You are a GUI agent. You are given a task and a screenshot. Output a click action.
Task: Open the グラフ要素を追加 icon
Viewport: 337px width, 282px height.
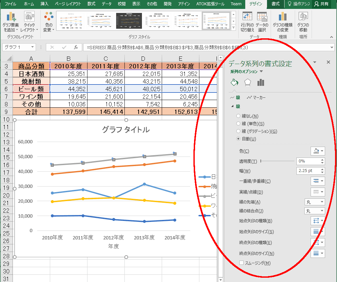(11, 17)
